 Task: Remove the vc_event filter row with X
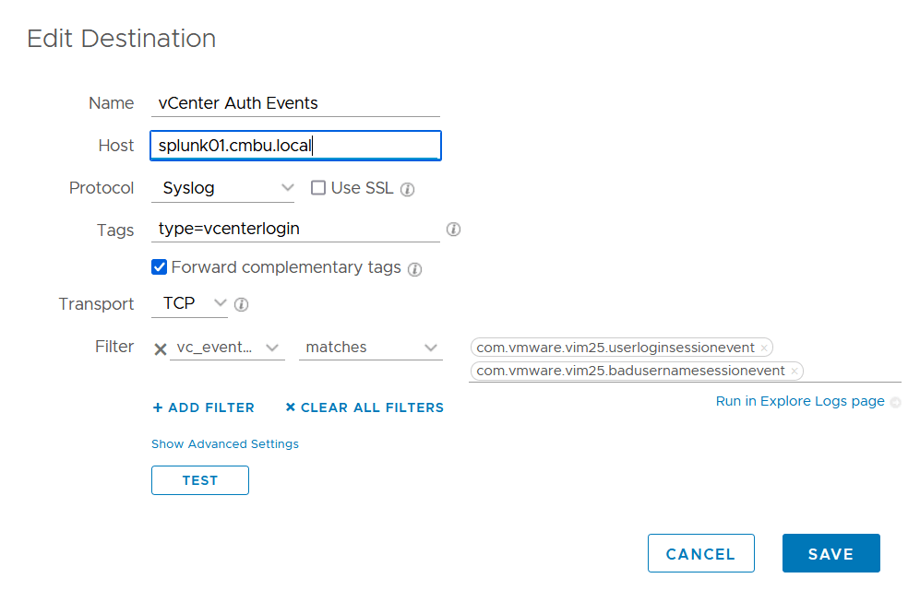click(160, 348)
